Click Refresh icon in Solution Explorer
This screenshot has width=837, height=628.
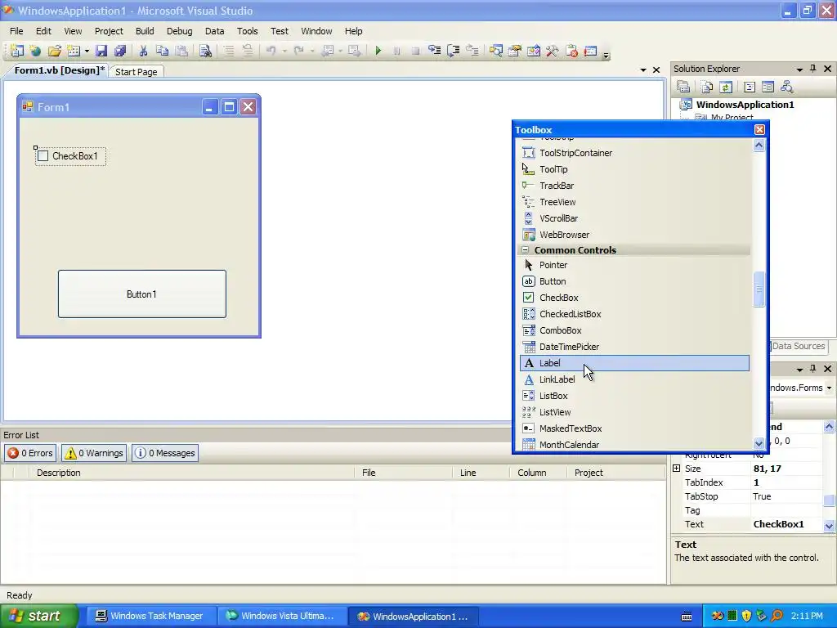click(726, 87)
